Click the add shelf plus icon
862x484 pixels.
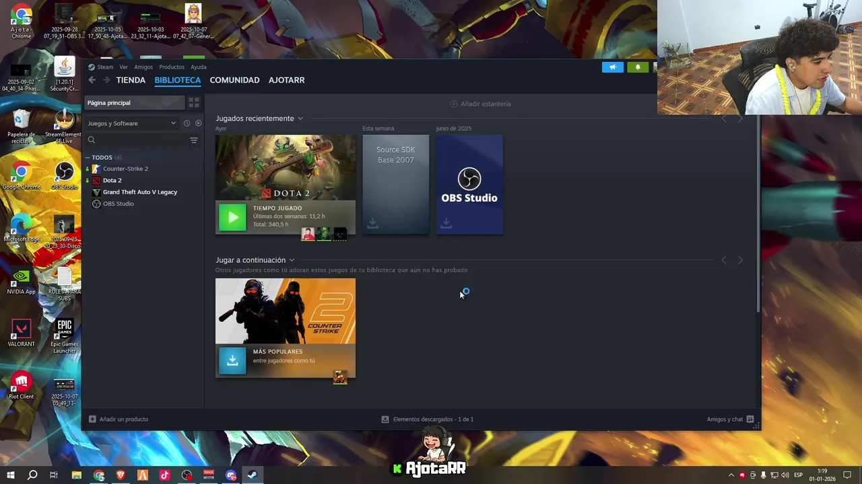[x=454, y=104]
